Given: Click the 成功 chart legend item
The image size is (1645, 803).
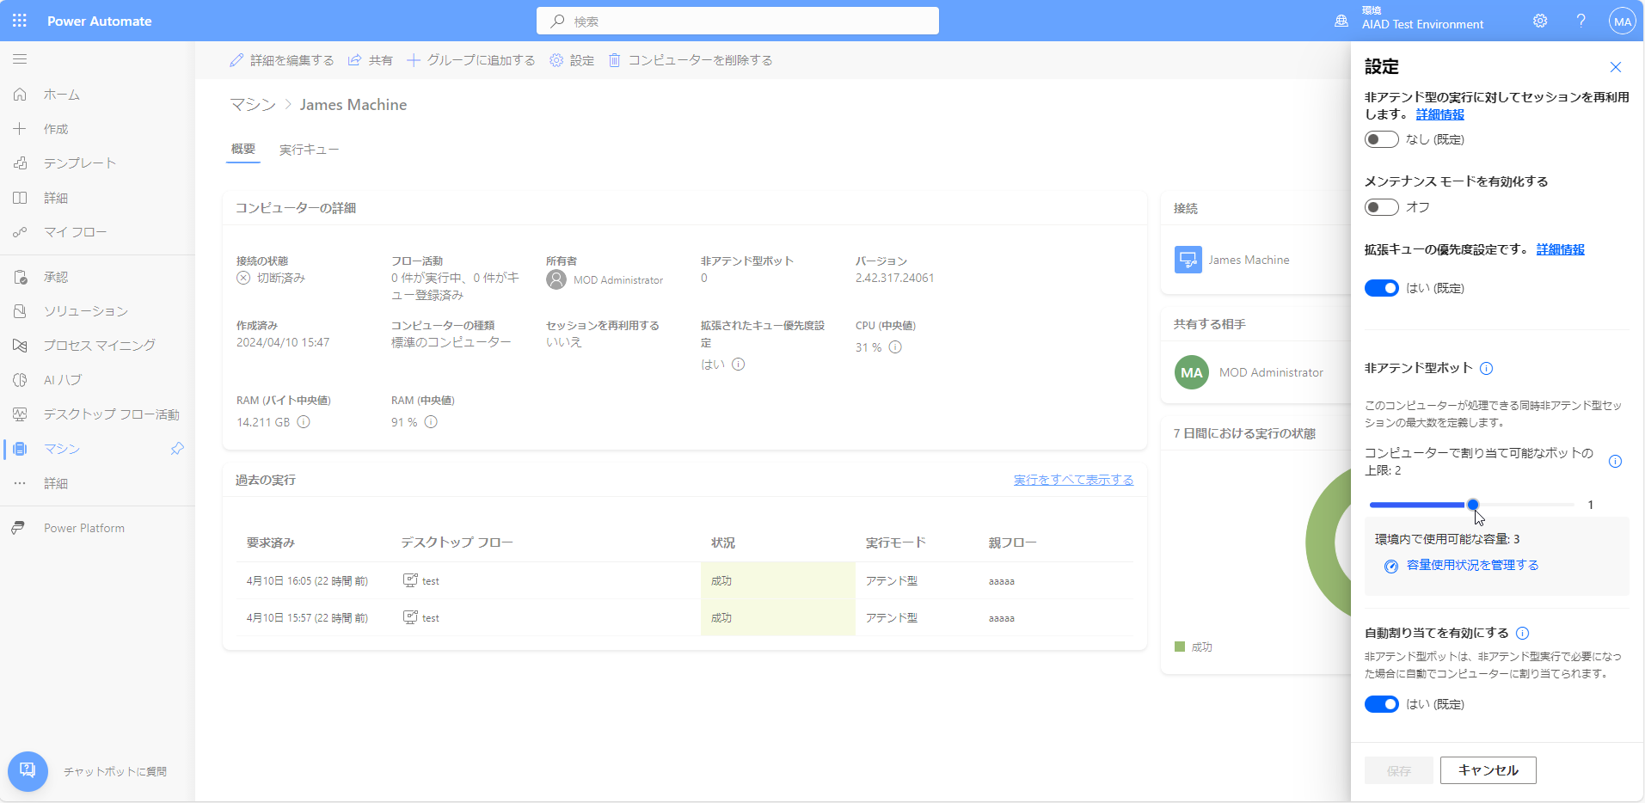Looking at the screenshot, I should tap(1194, 647).
